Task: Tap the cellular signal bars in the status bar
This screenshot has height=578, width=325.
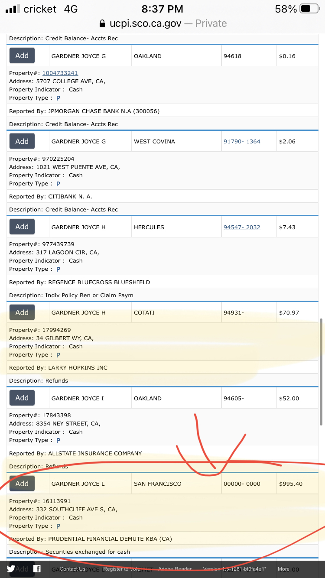Action: (x=13, y=9)
